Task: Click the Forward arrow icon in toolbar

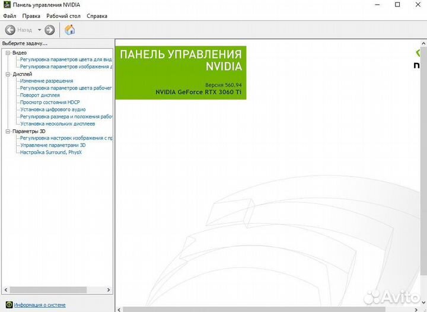Action: (x=50, y=30)
